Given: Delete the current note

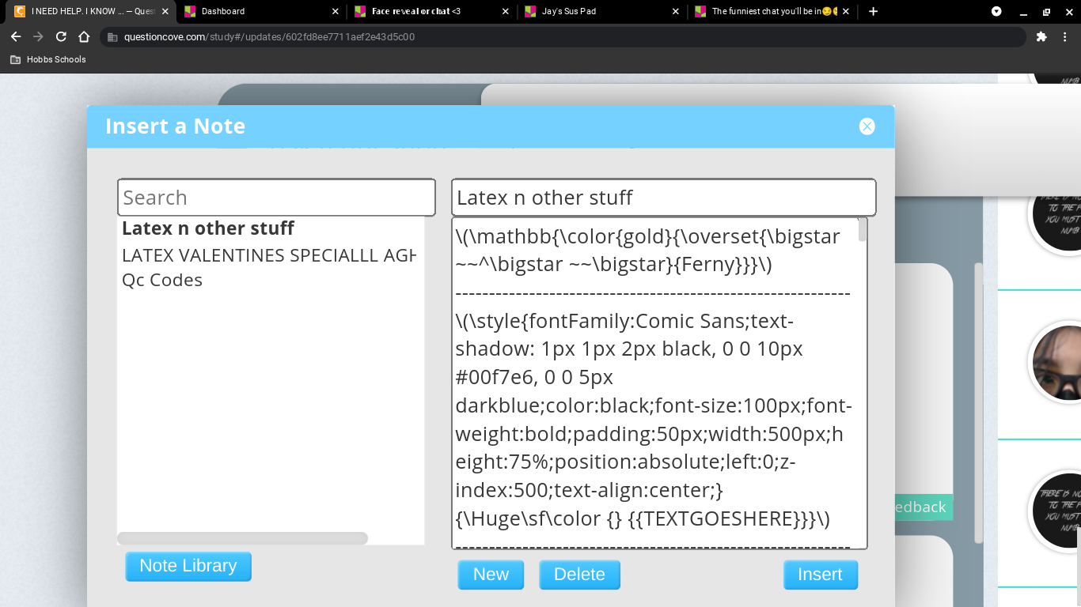Looking at the screenshot, I should [579, 575].
